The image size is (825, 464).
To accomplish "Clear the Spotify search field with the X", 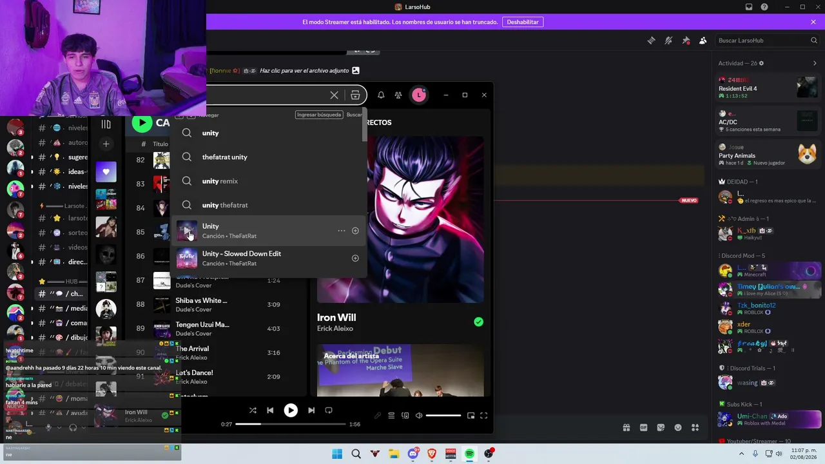I will 334,95.
